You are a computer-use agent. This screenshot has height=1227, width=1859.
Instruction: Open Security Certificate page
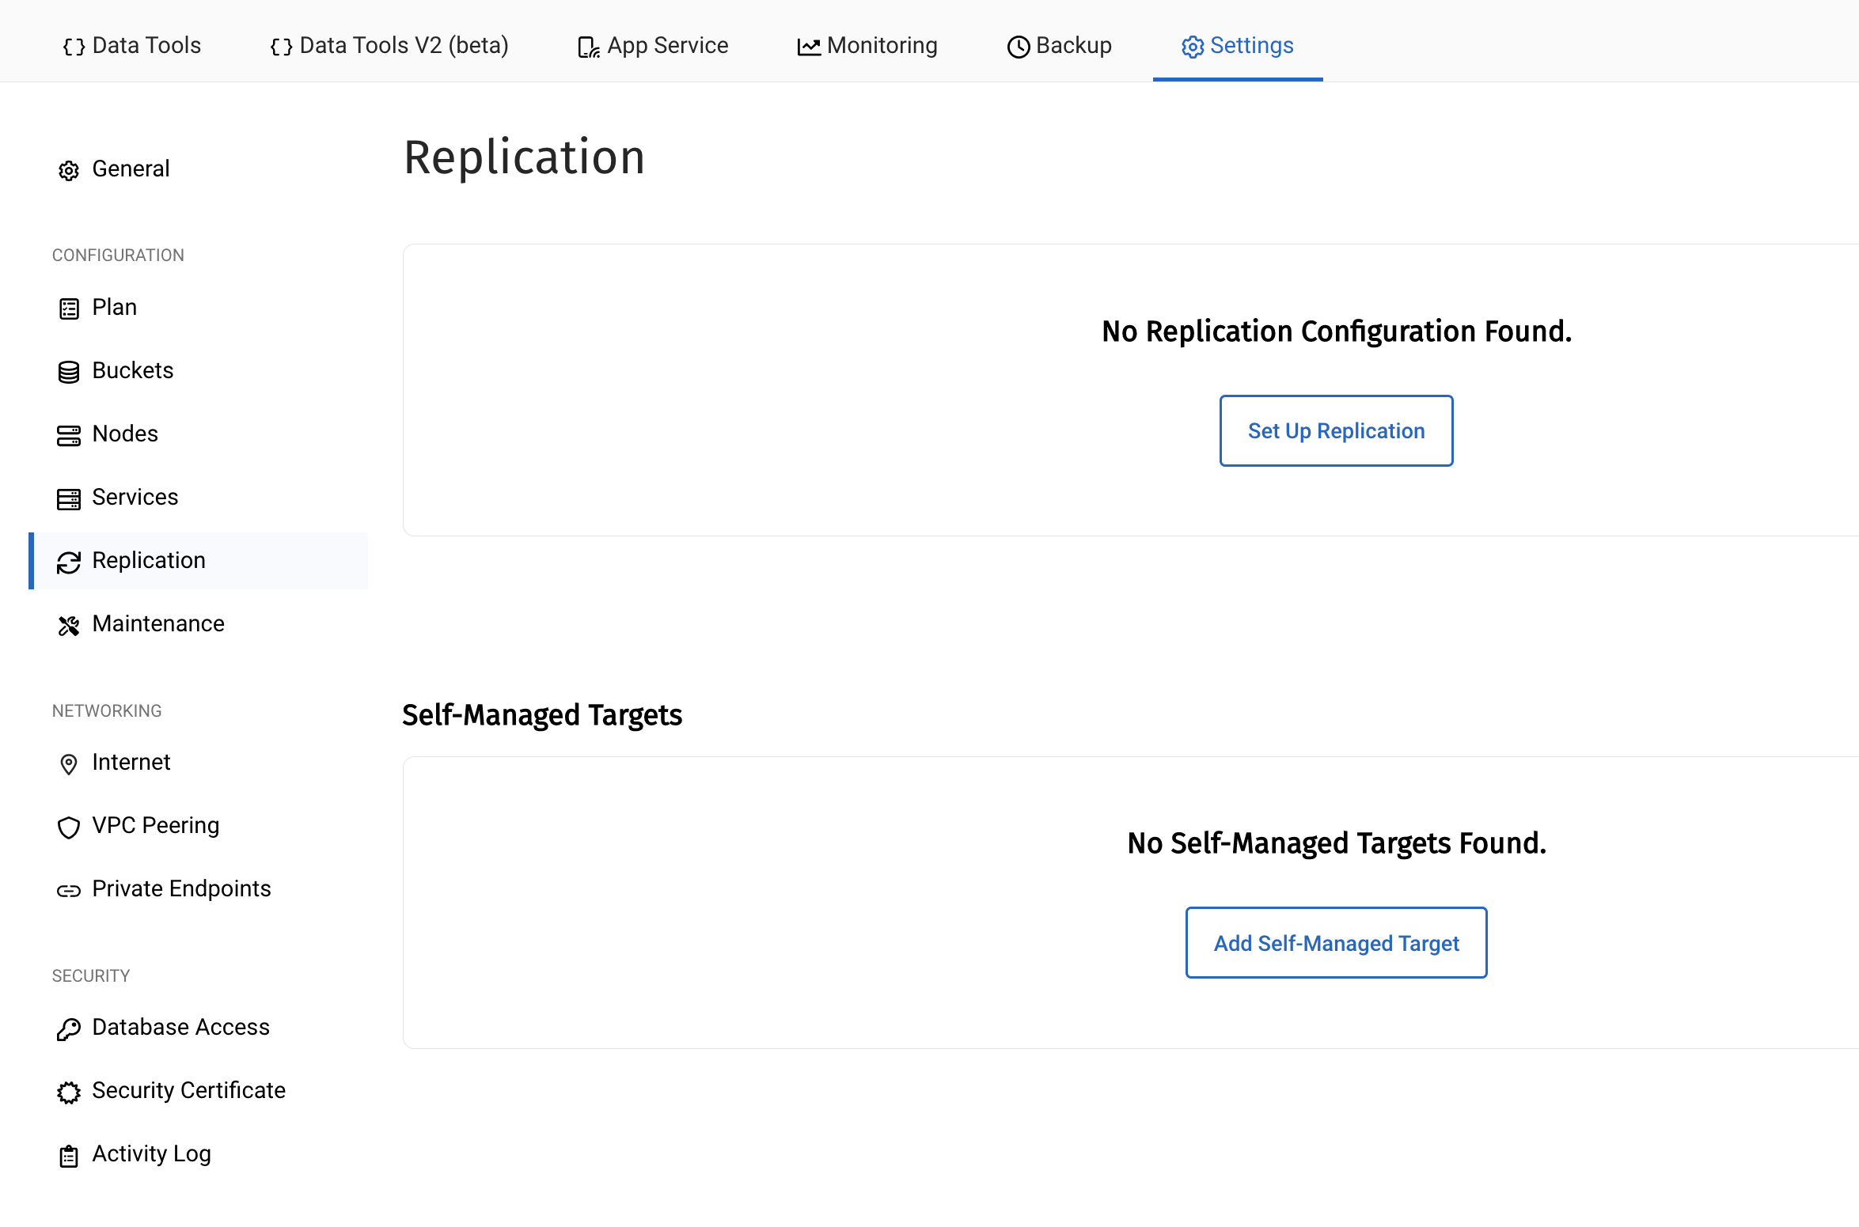pyautogui.click(x=198, y=1090)
